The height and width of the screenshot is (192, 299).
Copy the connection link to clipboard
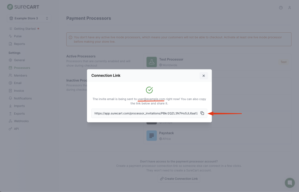[202, 113]
